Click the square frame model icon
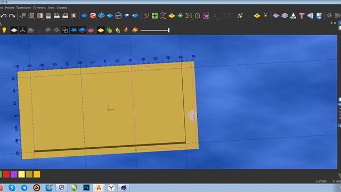The image size is (341, 192). (74, 15)
